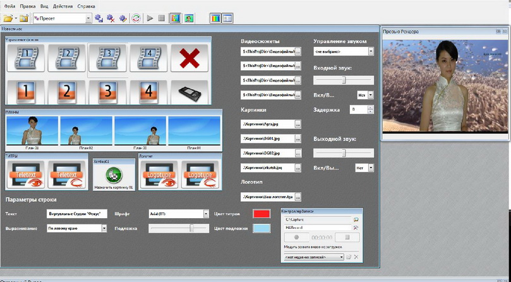Adjust the Входной звук slider
The width and height of the screenshot is (511, 282).
(344, 80)
